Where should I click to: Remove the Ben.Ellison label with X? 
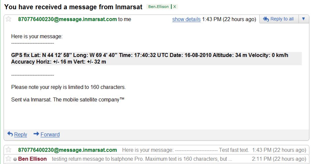[x=175, y=7]
